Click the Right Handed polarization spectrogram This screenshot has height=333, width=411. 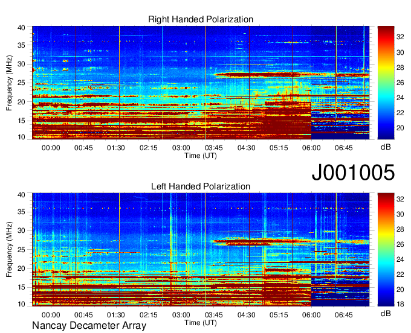tap(201, 83)
